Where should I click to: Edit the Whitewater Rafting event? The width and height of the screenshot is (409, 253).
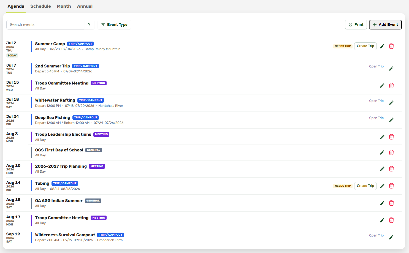391,103
